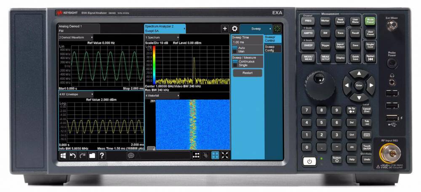The image size is (421, 192).
Task: Tap the Stop 2.000 ms annotation
Action: coord(133,88)
